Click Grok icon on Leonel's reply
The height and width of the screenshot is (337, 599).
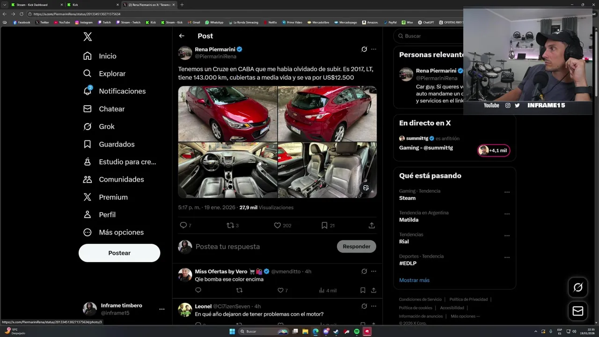tap(364, 307)
